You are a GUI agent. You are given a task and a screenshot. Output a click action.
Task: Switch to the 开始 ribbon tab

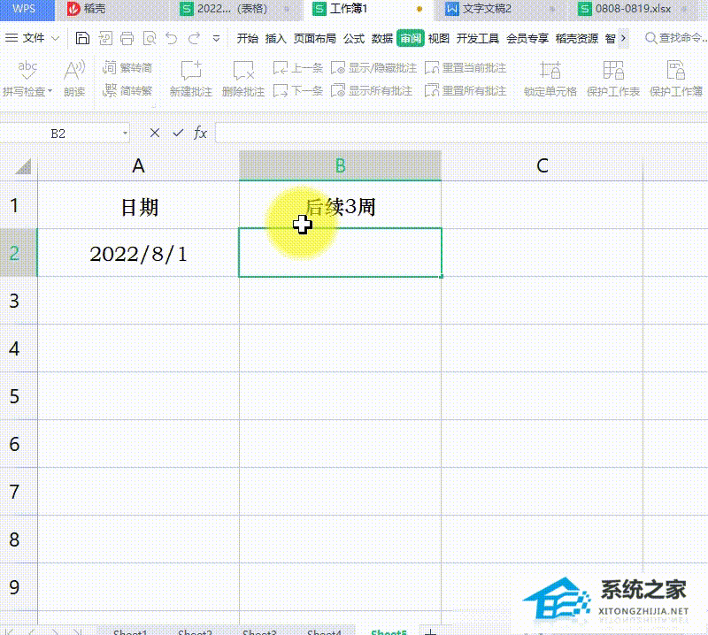[249, 39]
